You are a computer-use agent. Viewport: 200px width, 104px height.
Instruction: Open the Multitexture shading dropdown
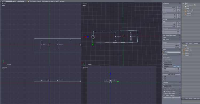coord(171,85)
